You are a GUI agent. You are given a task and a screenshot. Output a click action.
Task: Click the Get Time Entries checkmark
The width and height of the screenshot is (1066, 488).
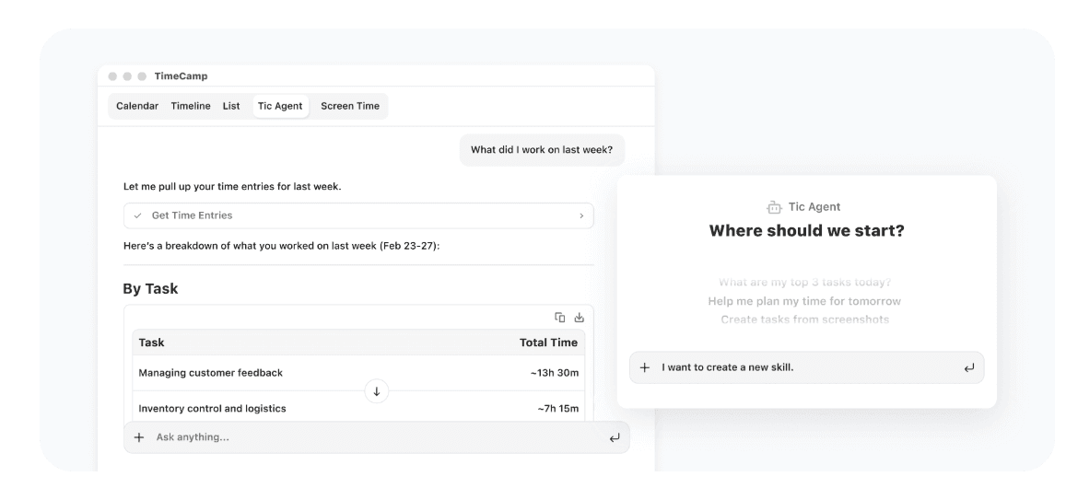point(138,215)
